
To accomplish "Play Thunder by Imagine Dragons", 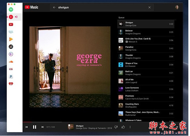I will click(146, 57).
